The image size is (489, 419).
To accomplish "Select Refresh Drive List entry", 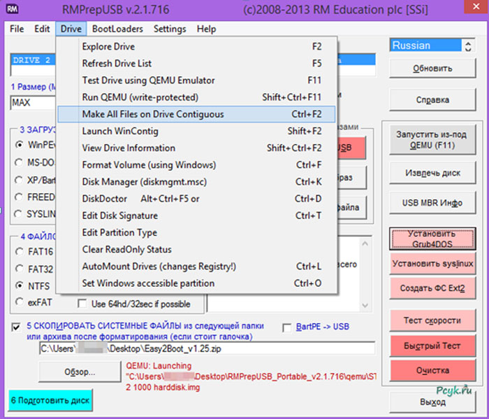I will [x=196, y=64].
